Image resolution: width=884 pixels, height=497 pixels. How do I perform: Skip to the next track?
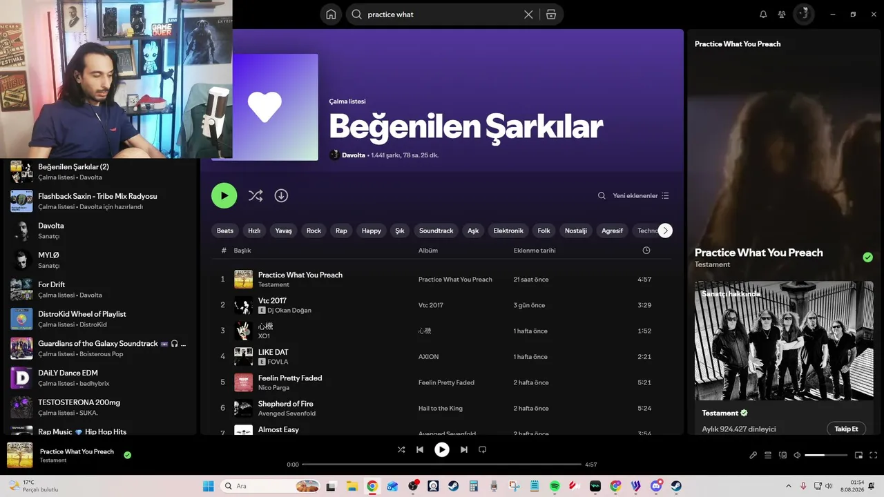464,449
